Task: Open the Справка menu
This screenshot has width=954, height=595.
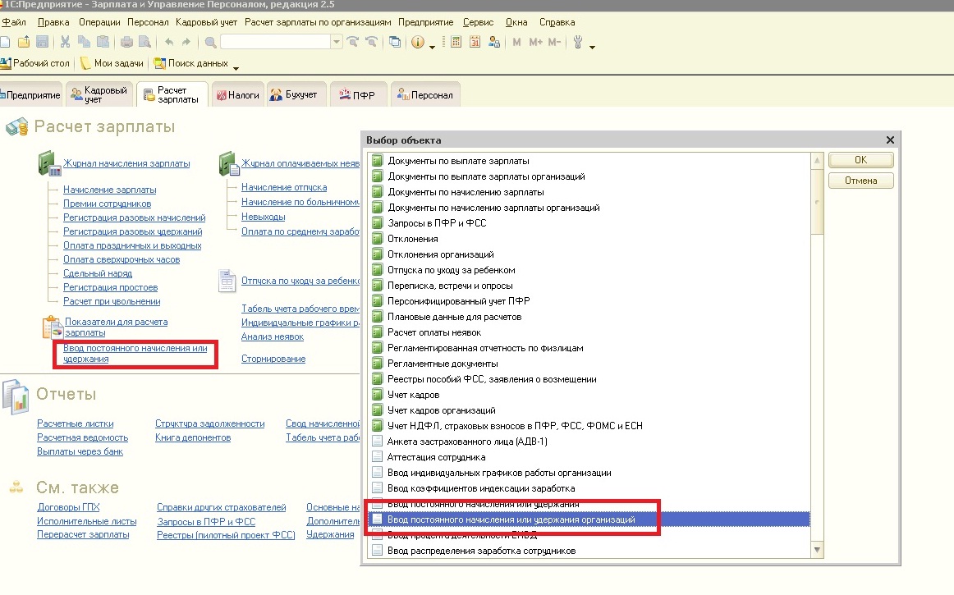Action: click(x=557, y=22)
